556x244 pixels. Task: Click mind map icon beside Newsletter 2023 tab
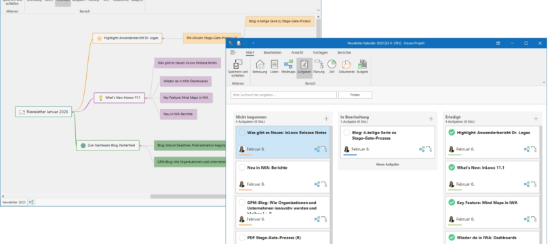32,202
